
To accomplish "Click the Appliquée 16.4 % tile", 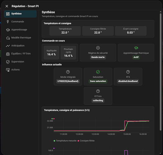I will tap(51, 53).
